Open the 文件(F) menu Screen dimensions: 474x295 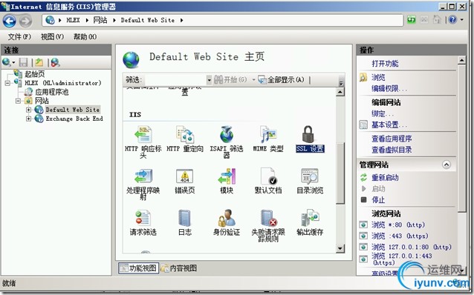point(19,36)
